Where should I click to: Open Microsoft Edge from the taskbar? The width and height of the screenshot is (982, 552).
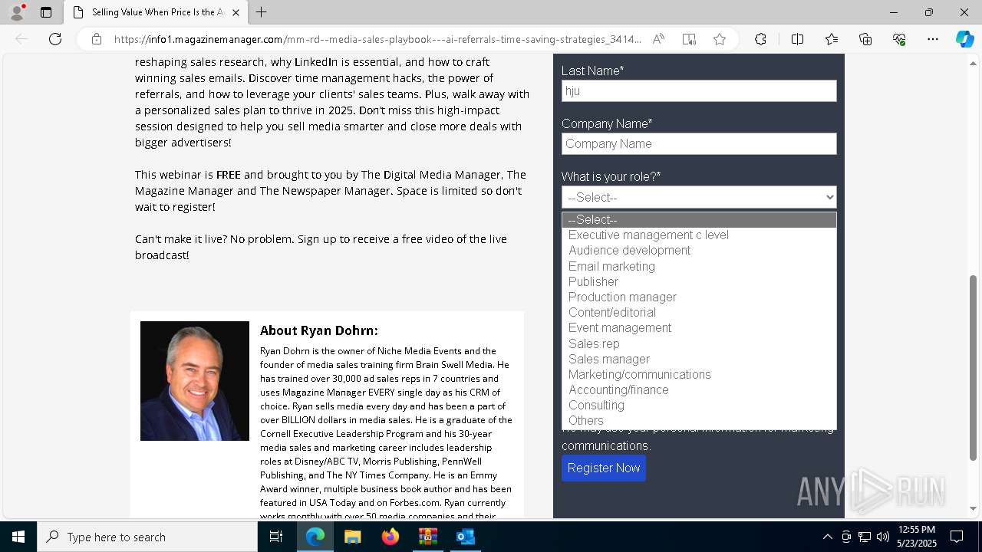click(315, 537)
